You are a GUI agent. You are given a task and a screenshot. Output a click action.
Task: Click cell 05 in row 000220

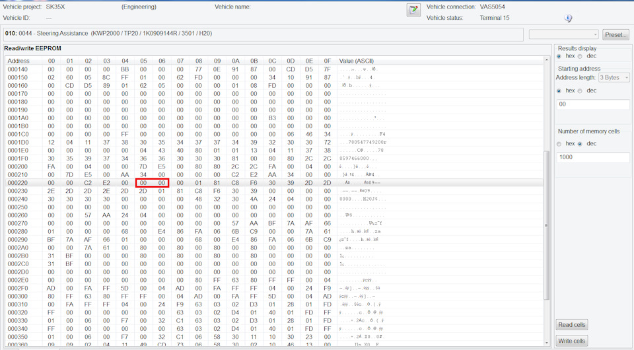[143, 183]
